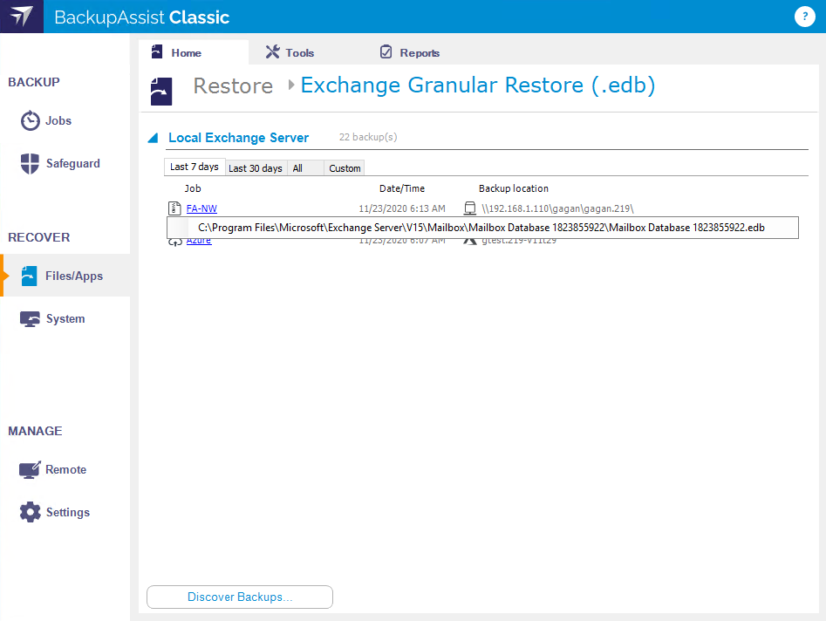Click the Remote monitor icon
Viewport: 826px width, 621px height.
point(30,469)
